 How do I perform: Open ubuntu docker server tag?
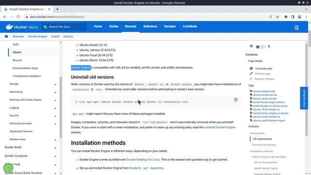pyautogui.click(x=265, y=95)
